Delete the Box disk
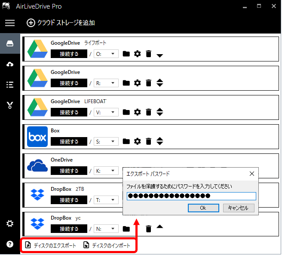Viewport: 282px width, 257px height. pos(149,141)
